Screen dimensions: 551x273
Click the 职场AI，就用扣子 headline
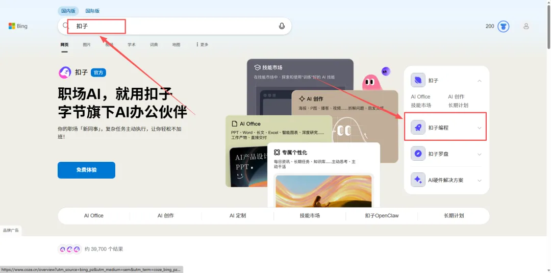coord(115,94)
